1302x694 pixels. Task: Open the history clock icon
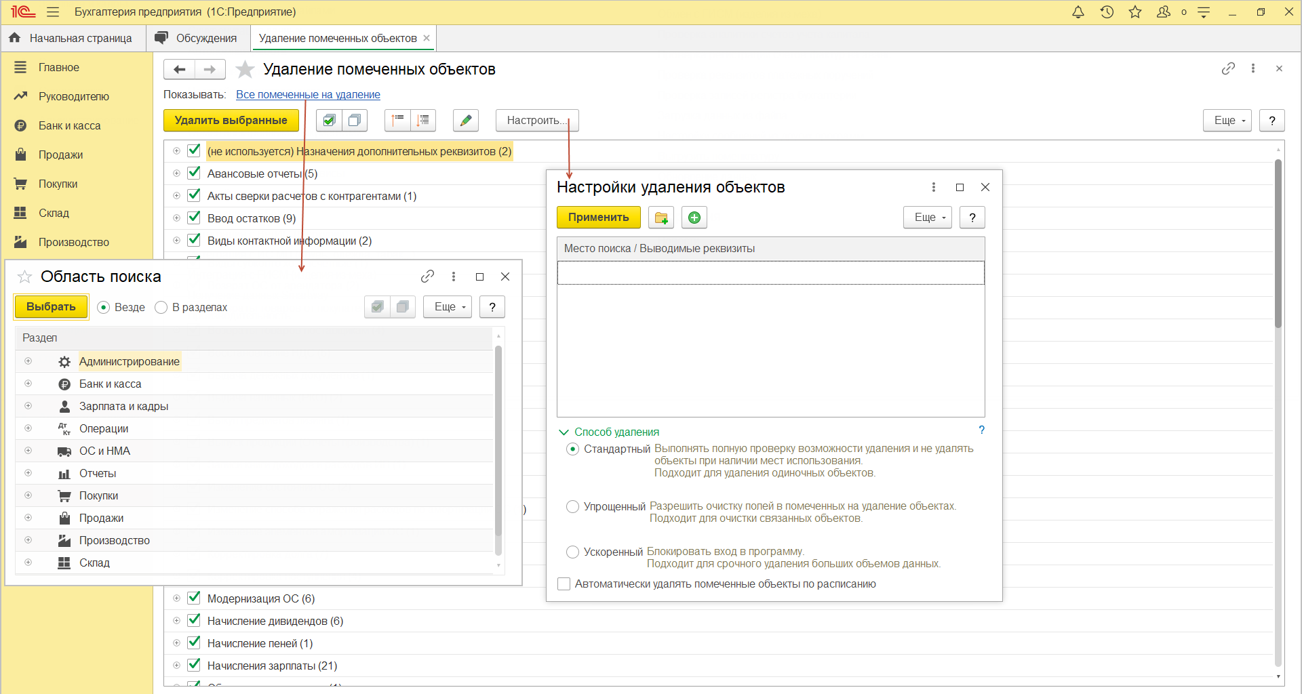coord(1107,12)
